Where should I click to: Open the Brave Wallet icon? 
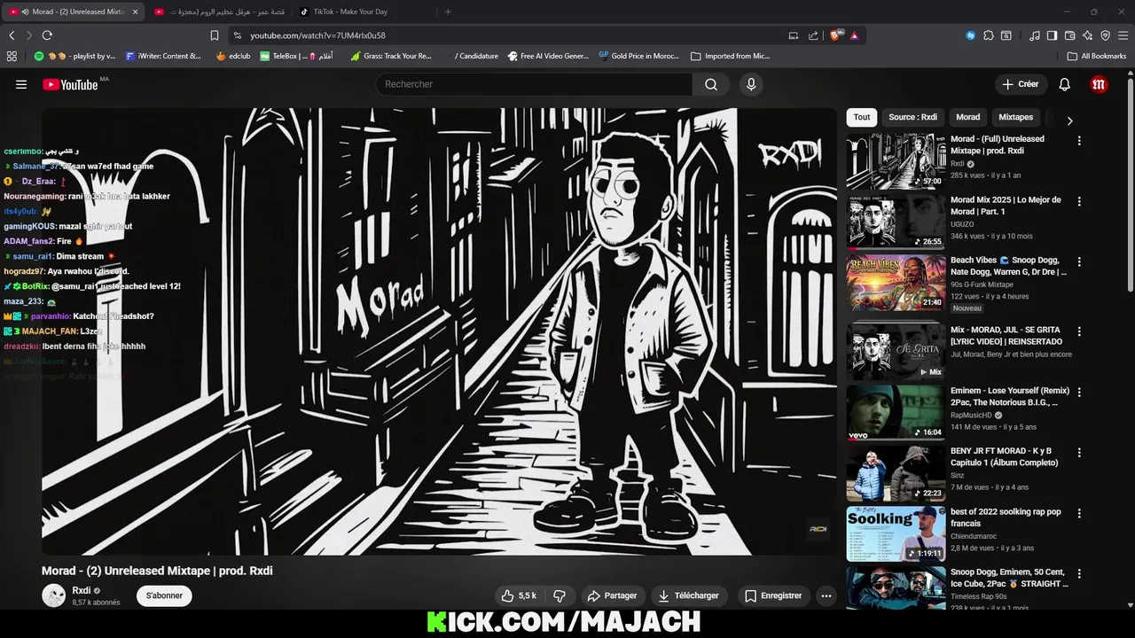tap(1069, 35)
